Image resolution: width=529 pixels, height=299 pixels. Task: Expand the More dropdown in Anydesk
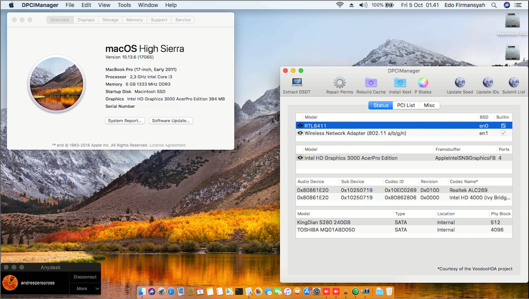[85, 289]
